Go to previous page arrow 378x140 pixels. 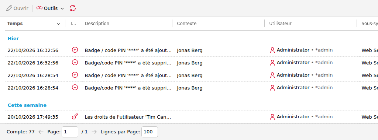click(41, 132)
